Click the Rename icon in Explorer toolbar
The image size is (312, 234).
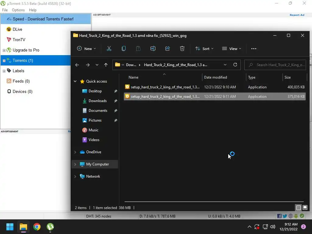[x=153, y=48]
